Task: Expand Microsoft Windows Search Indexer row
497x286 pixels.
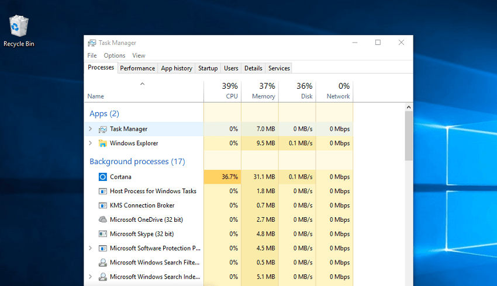Action: click(90, 277)
